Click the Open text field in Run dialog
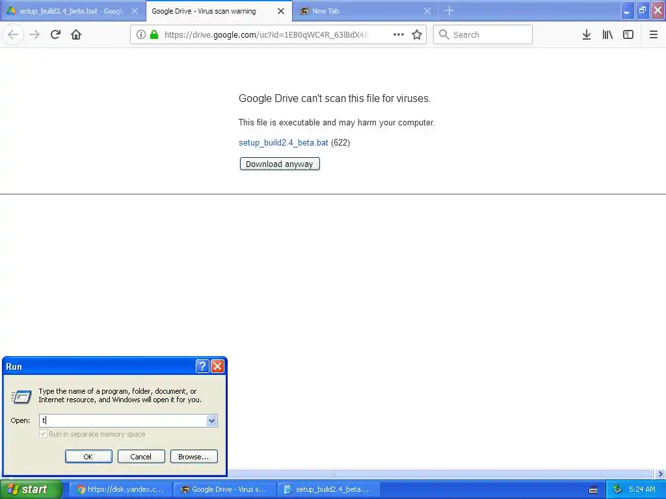The image size is (666, 499). point(123,420)
